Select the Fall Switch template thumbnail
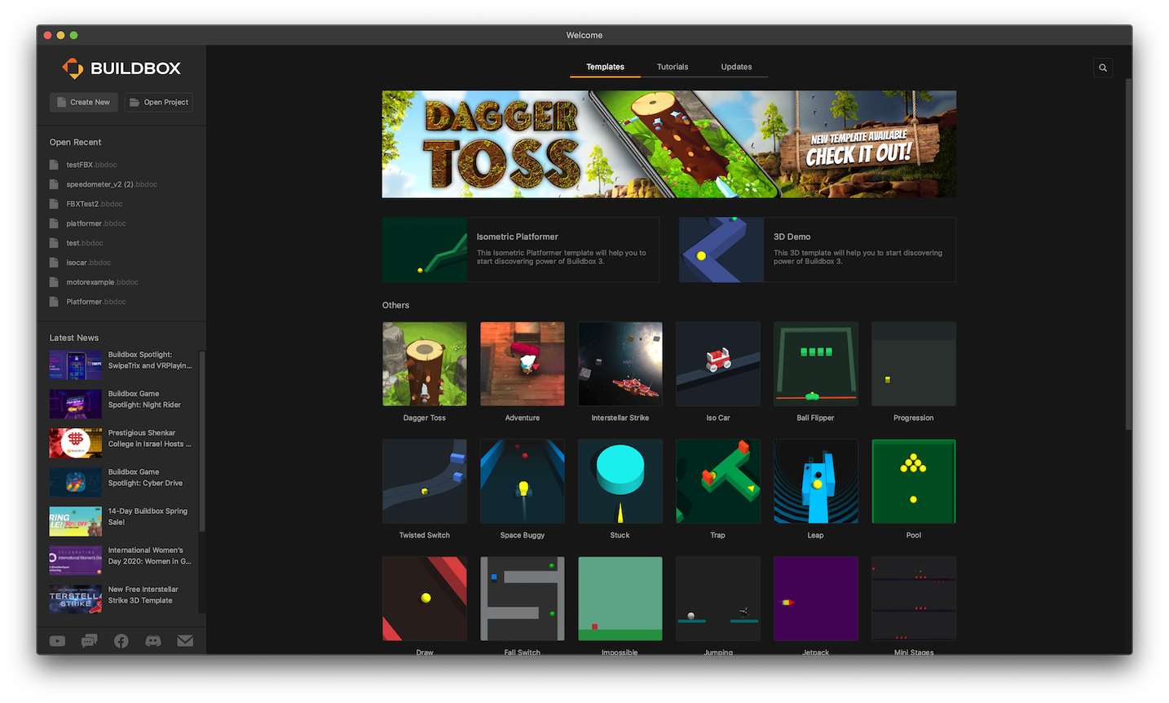The image size is (1169, 703). click(x=523, y=599)
